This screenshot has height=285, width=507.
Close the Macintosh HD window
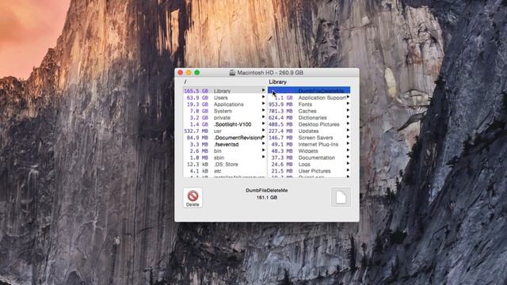(181, 73)
